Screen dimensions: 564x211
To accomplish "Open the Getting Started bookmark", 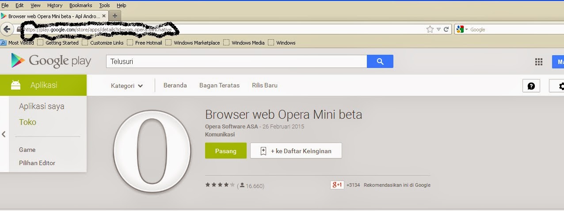I will coord(58,43).
